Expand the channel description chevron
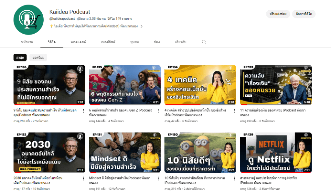Screen dimensions: 331x193 (x=142, y=27)
